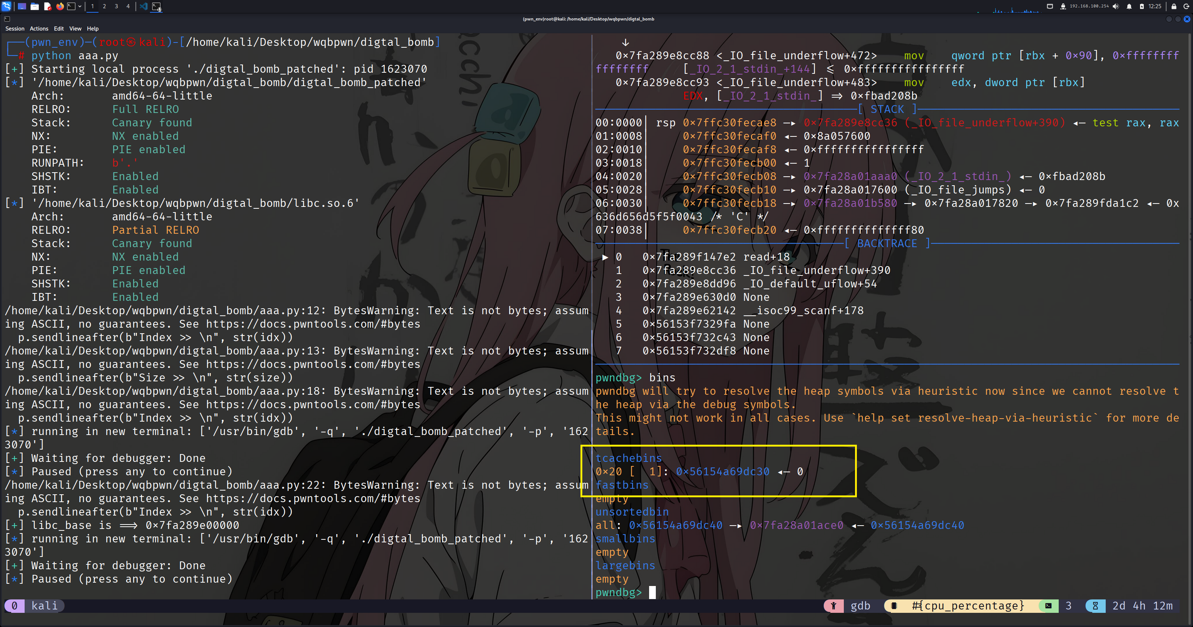Open the Edit menu

pyautogui.click(x=59, y=29)
